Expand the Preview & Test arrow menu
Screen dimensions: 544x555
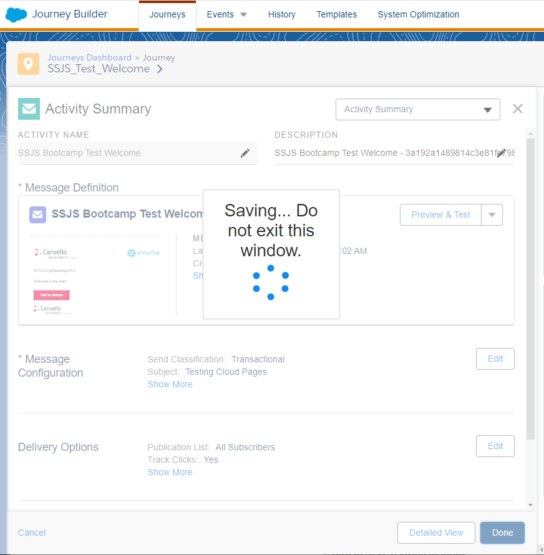click(492, 215)
